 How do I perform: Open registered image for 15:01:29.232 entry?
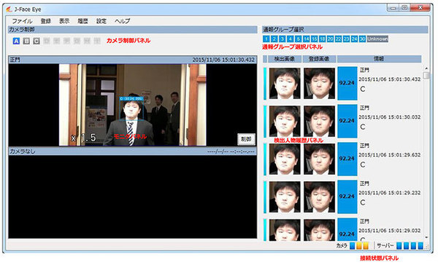coord(319,197)
